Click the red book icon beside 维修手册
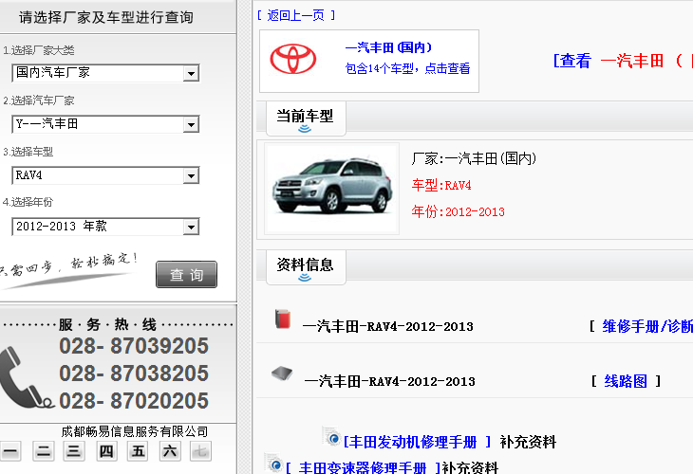Viewport: 693px width, 474px height. click(x=283, y=319)
